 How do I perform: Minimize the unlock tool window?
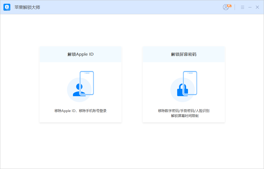(250, 7)
